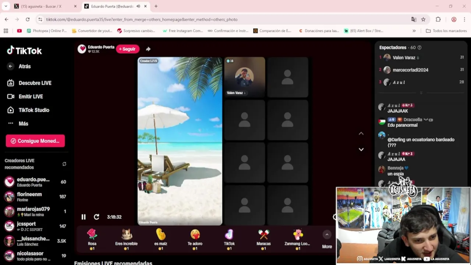Navigate back in the browser

coord(7,20)
